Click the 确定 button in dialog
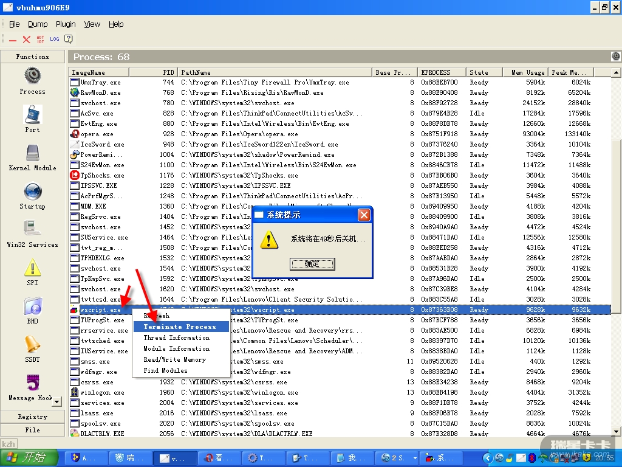 click(x=313, y=264)
